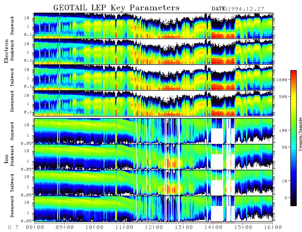Image resolution: width=302 pixels, height=232 pixels.
Task: Click the "16:00" time tick label
Action: (x=273, y=227)
